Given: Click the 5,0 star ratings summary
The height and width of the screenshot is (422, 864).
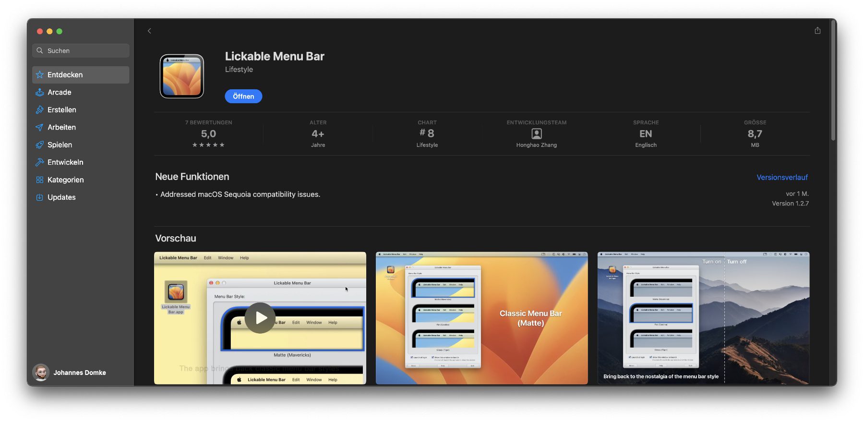Looking at the screenshot, I should 208,134.
